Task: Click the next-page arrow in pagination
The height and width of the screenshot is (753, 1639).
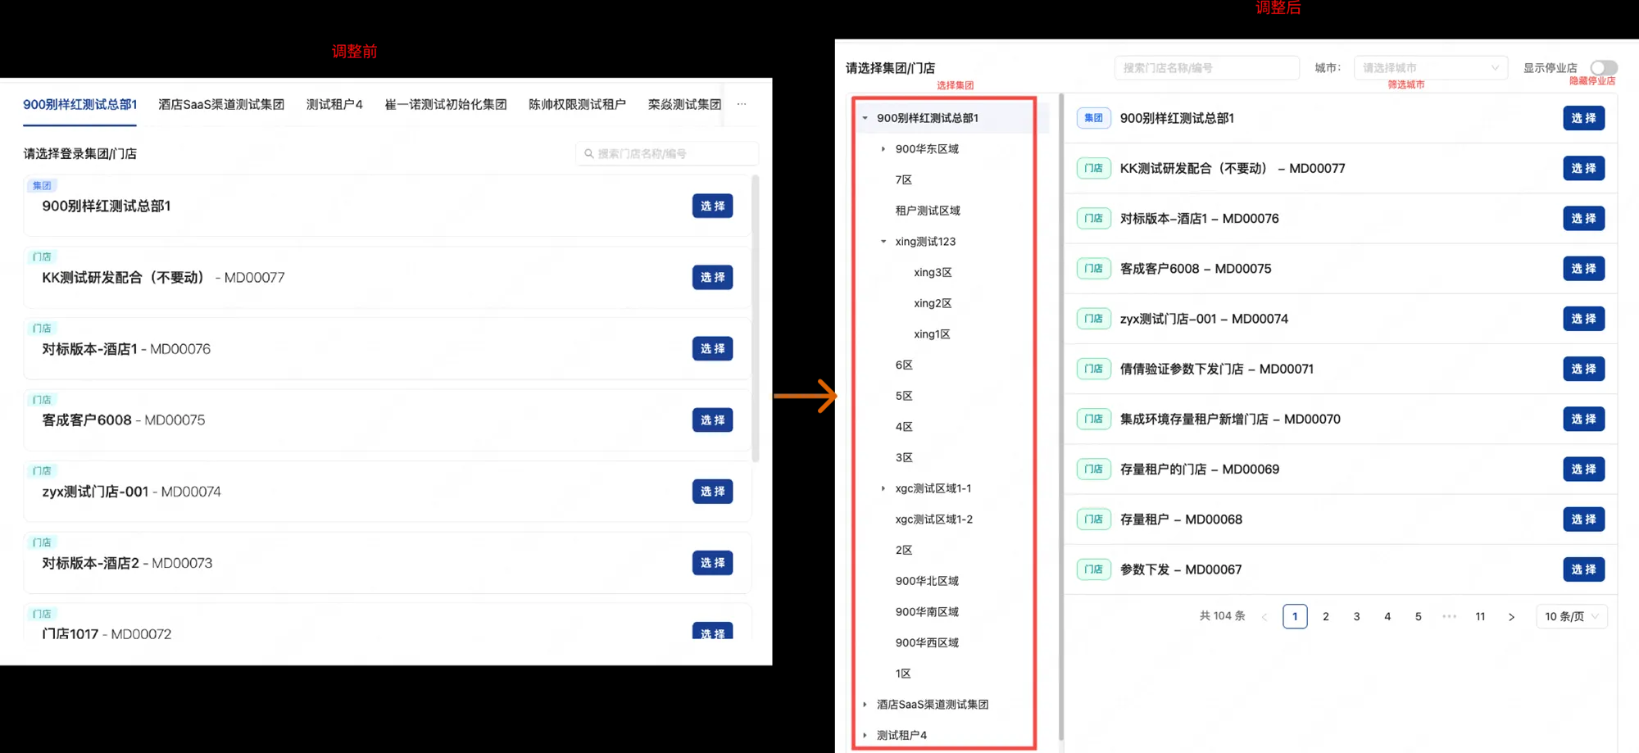Action: point(1511,616)
